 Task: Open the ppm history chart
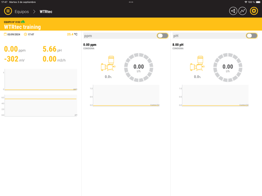tap(41, 80)
